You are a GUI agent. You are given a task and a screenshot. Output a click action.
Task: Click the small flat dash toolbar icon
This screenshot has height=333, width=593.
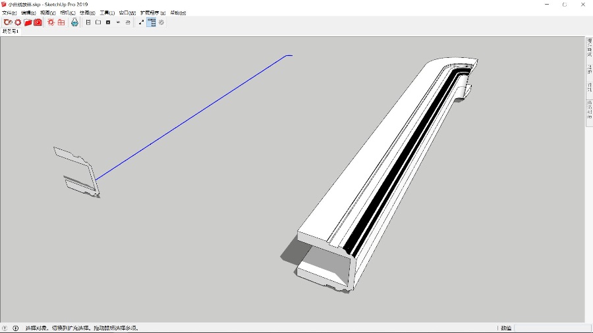(x=118, y=22)
